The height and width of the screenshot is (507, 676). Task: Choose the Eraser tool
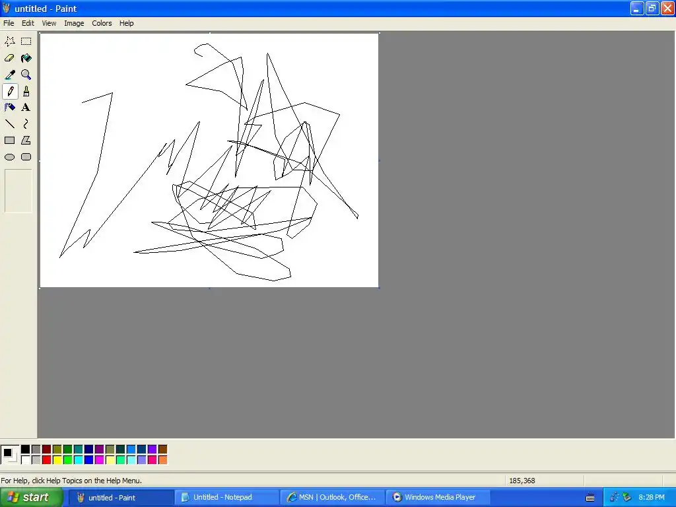click(9, 58)
